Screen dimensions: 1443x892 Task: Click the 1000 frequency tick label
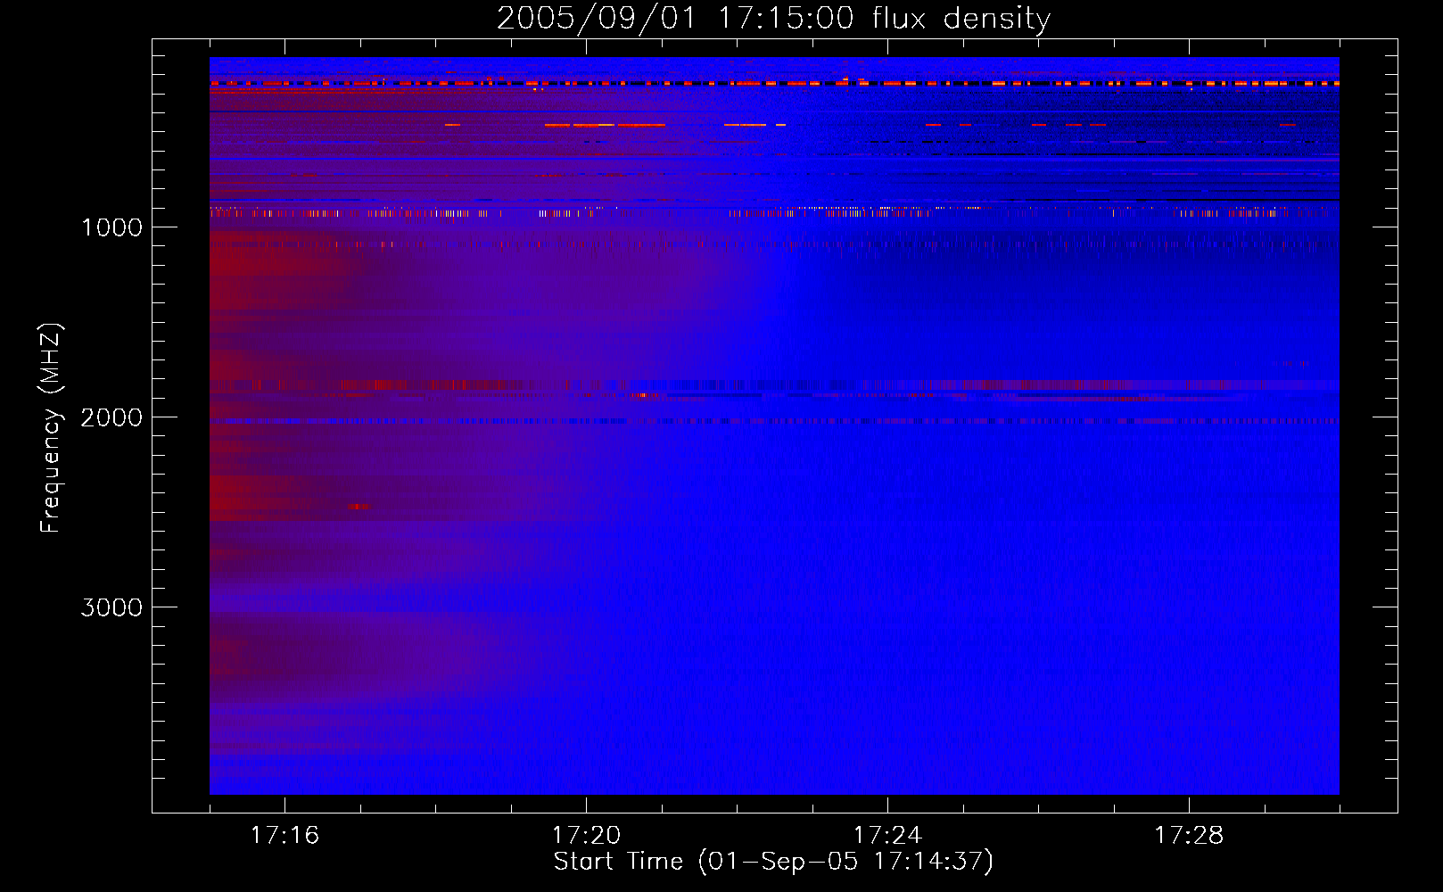[111, 227]
